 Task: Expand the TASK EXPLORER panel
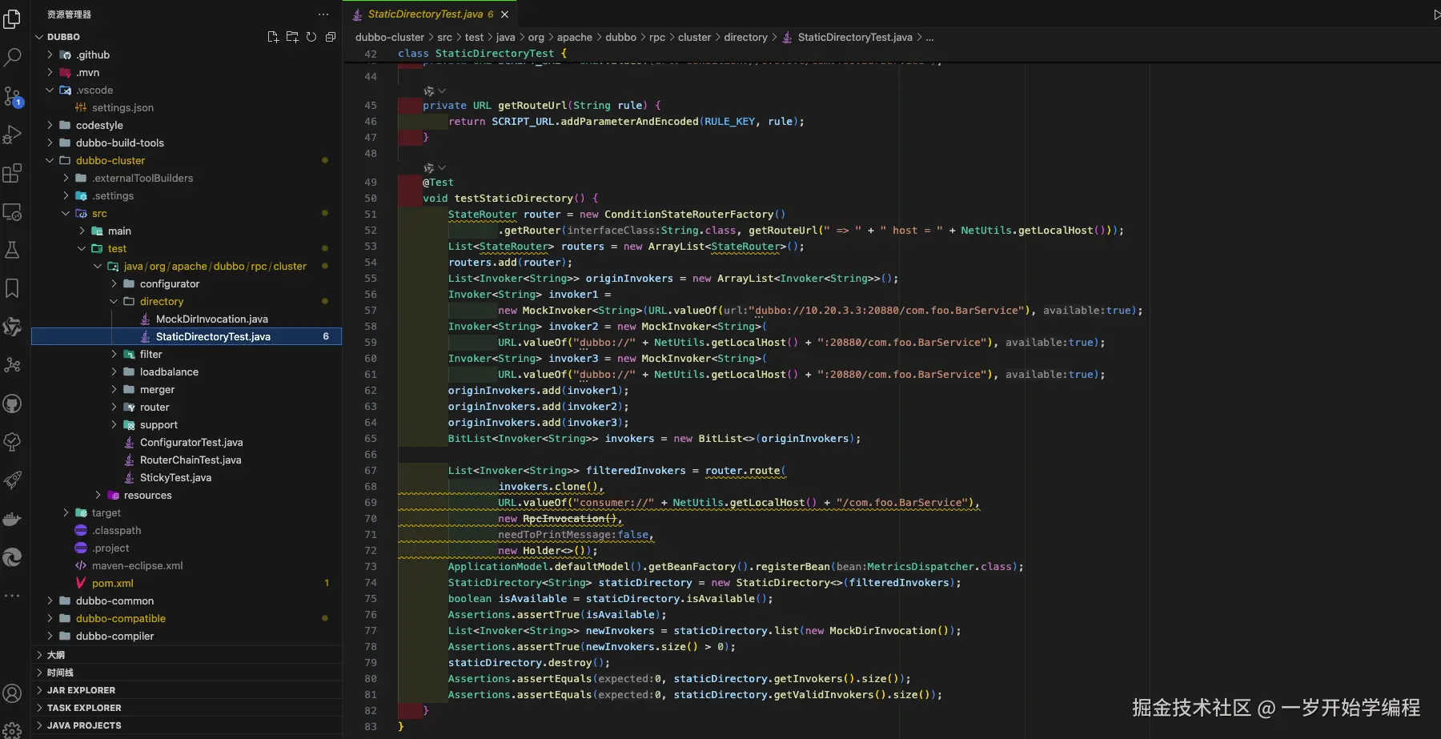(x=187, y=708)
